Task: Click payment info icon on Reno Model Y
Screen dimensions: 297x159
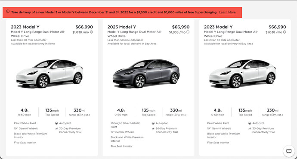Action: click(92, 32)
